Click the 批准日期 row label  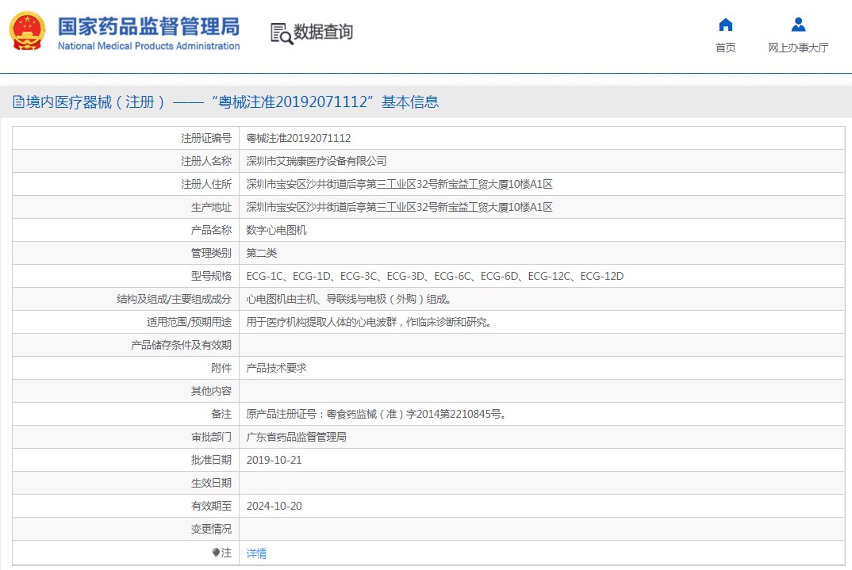click(211, 460)
